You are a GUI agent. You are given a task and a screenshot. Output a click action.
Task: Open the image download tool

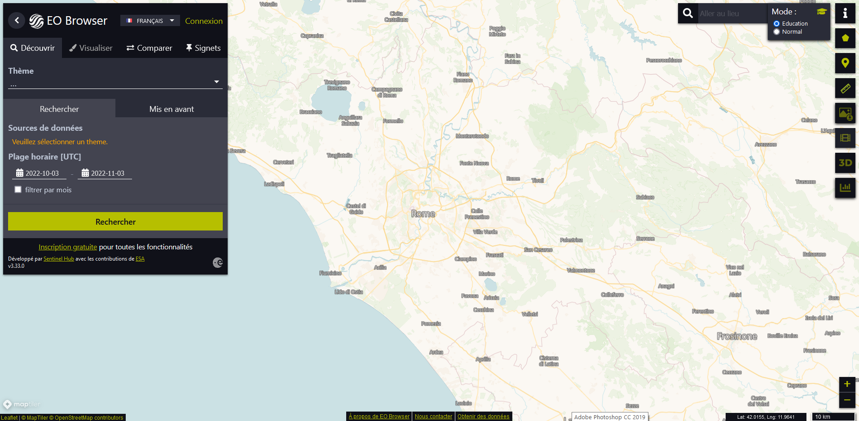[x=845, y=113]
